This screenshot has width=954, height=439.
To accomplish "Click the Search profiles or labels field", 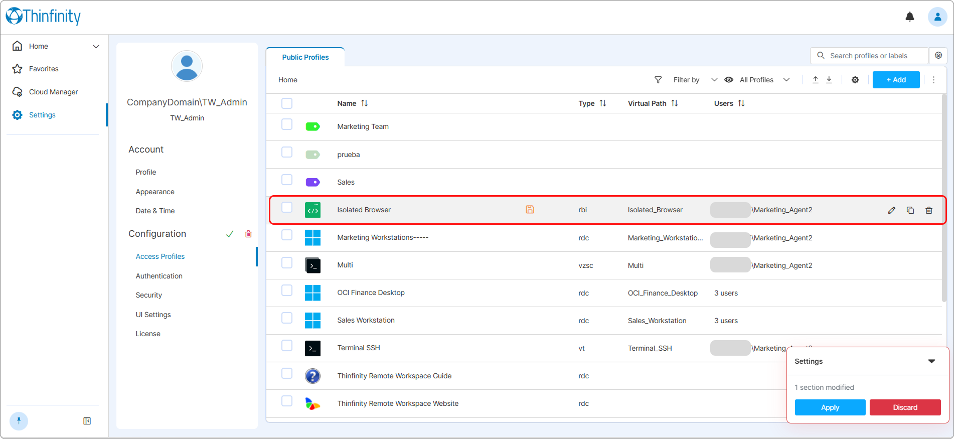I will [869, 56].
